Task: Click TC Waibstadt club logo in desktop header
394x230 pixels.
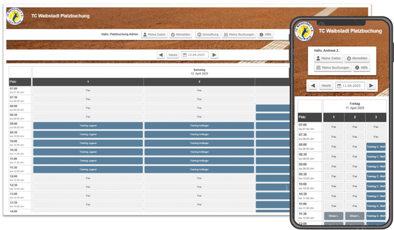Action: 15,17
